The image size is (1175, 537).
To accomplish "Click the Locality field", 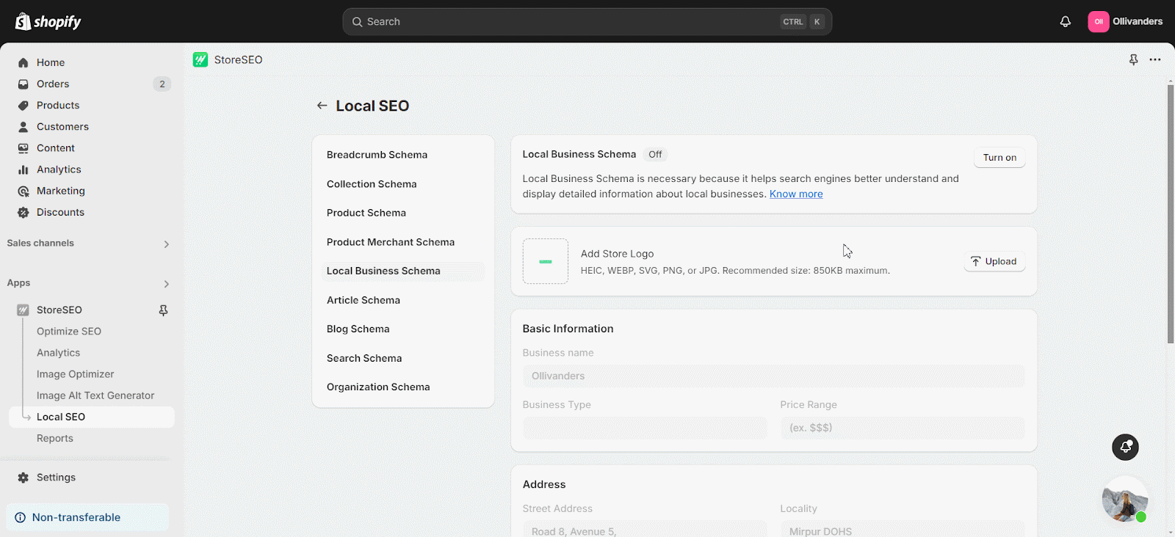I will coord(903,529).
